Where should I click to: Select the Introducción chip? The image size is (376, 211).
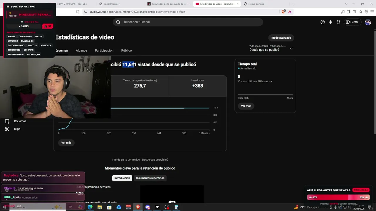click(122, 178)
